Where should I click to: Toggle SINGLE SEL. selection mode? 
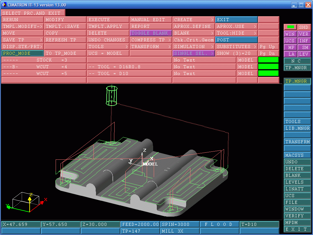(x=193, y=53)
